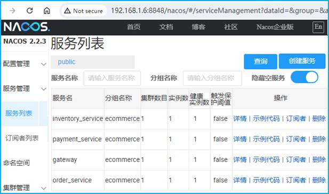Open 订阅者 for gateway
Screen dimensions: 329x194
coord(296,159)
